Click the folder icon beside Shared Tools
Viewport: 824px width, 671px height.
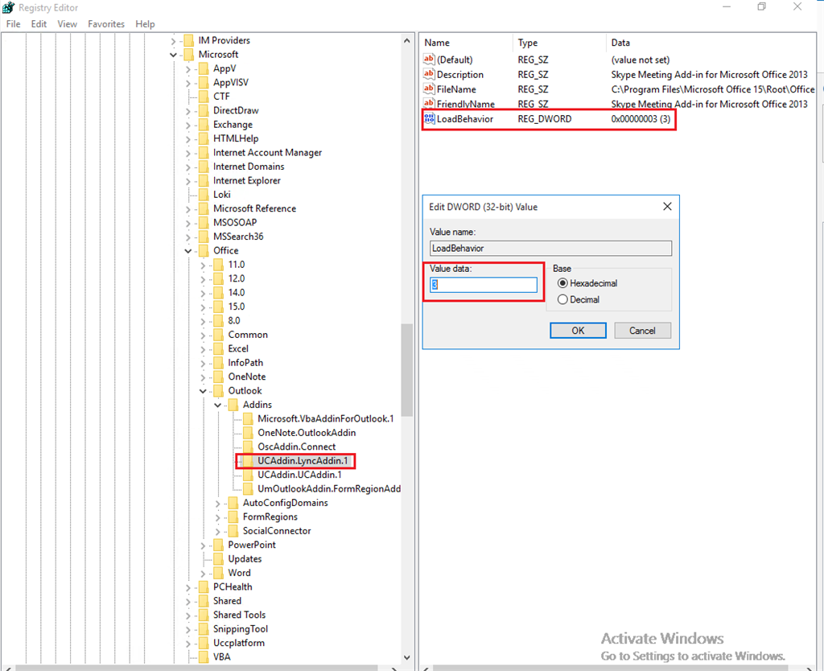click(204, 615)
